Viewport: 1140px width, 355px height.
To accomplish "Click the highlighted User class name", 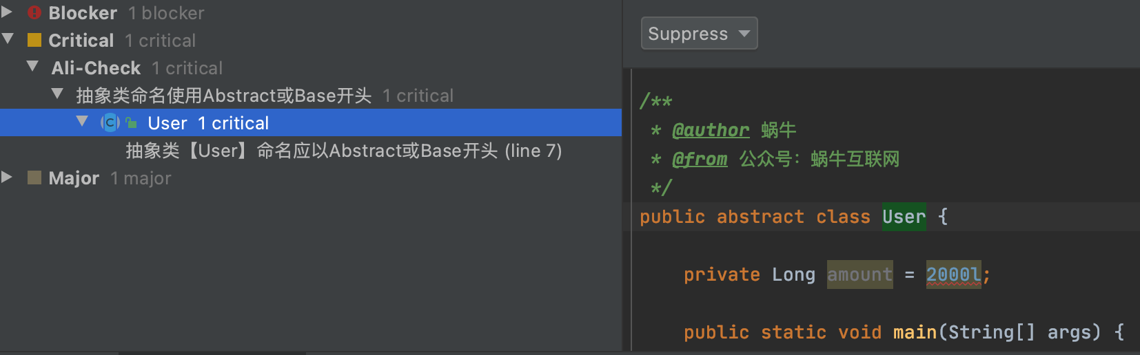I will click(904, 217).
